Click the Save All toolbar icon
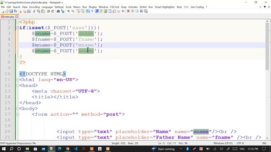 point(15,11)
